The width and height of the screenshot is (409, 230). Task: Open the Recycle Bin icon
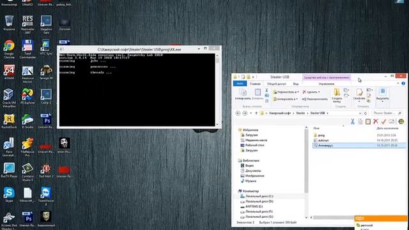click(9, 23)
